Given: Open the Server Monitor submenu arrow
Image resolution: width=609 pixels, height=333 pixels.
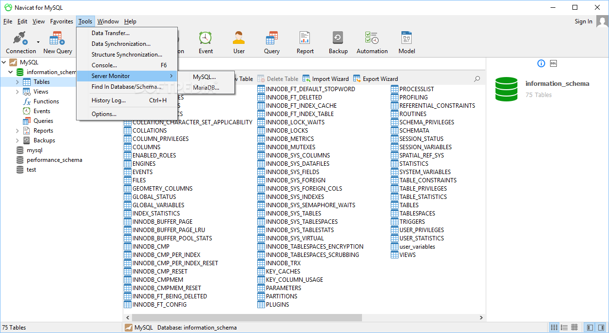Looking at the screenshot, I should click(171, 76).
